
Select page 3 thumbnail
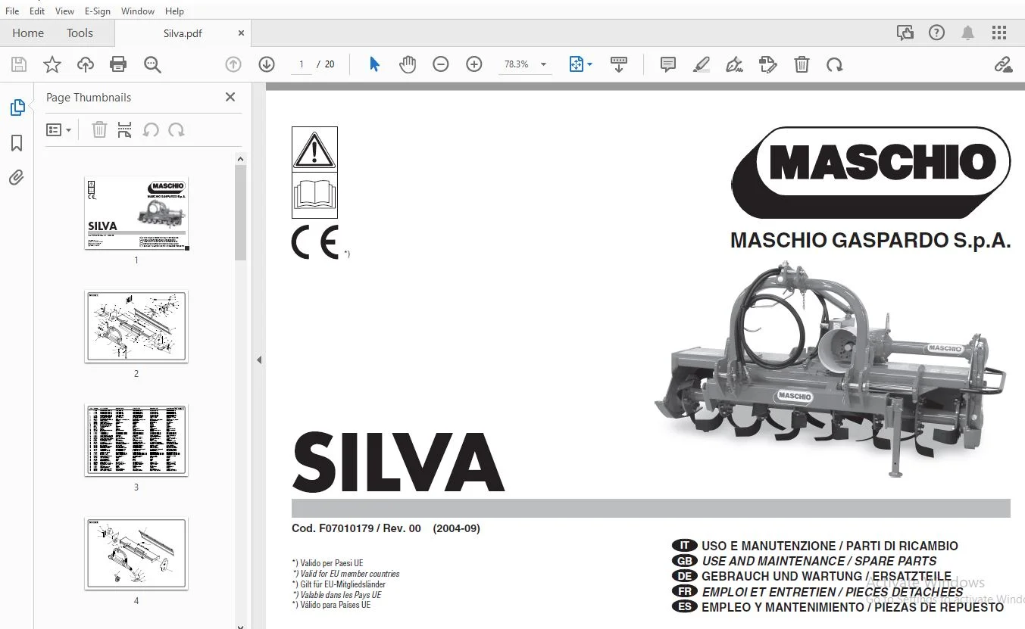[x=136, y=441]
